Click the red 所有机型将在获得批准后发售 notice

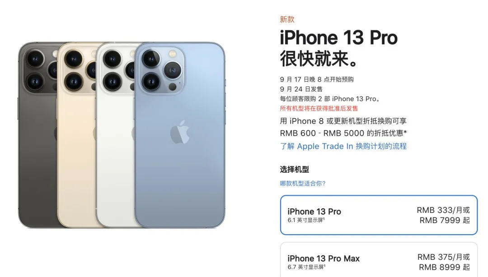[319, 109]
